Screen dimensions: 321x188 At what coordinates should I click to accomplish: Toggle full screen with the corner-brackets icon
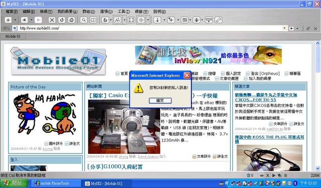click(131, 20)
